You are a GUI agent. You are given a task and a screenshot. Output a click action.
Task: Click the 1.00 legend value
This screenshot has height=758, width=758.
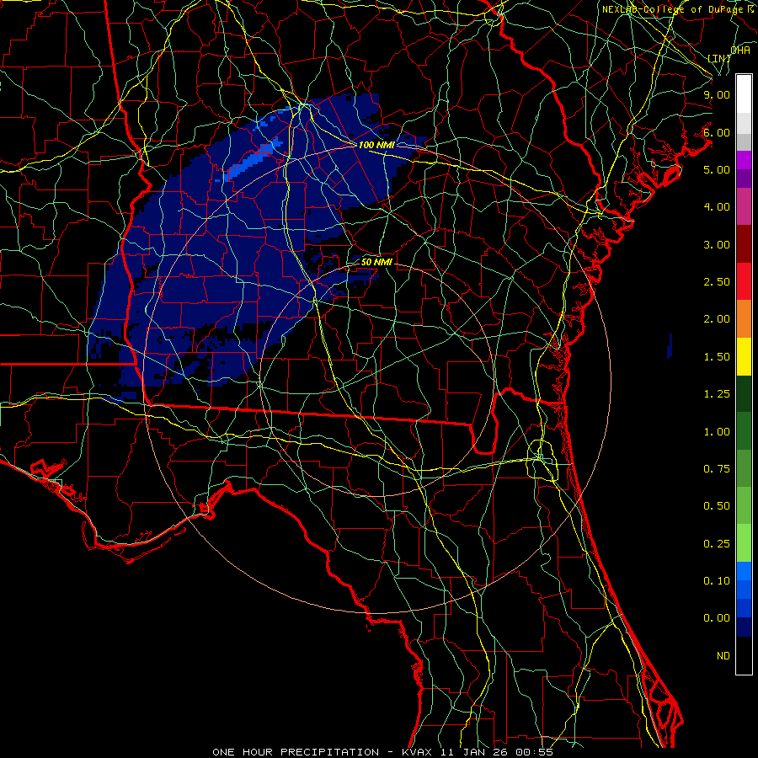[717, 432]
